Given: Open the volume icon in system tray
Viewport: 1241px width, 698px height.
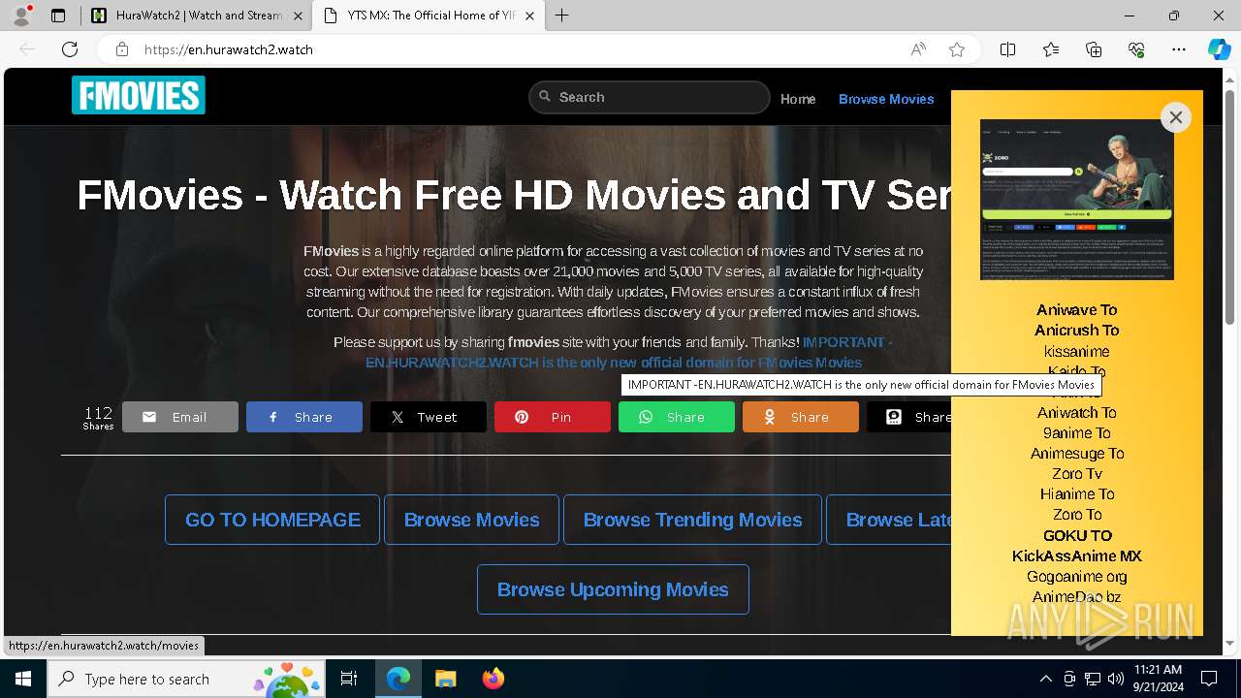Looking at the screenshot, I should pyautogui.click(x=1115, y=679).
